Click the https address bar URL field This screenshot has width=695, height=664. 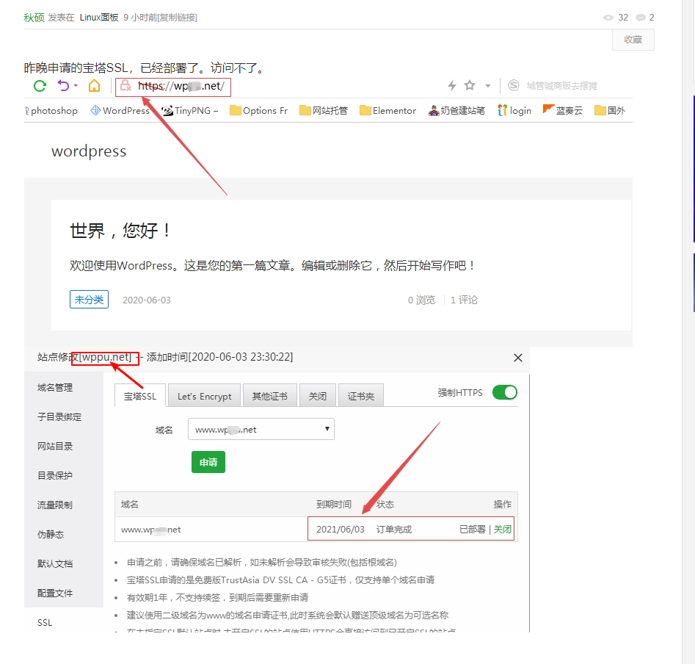tap(173, 87)
